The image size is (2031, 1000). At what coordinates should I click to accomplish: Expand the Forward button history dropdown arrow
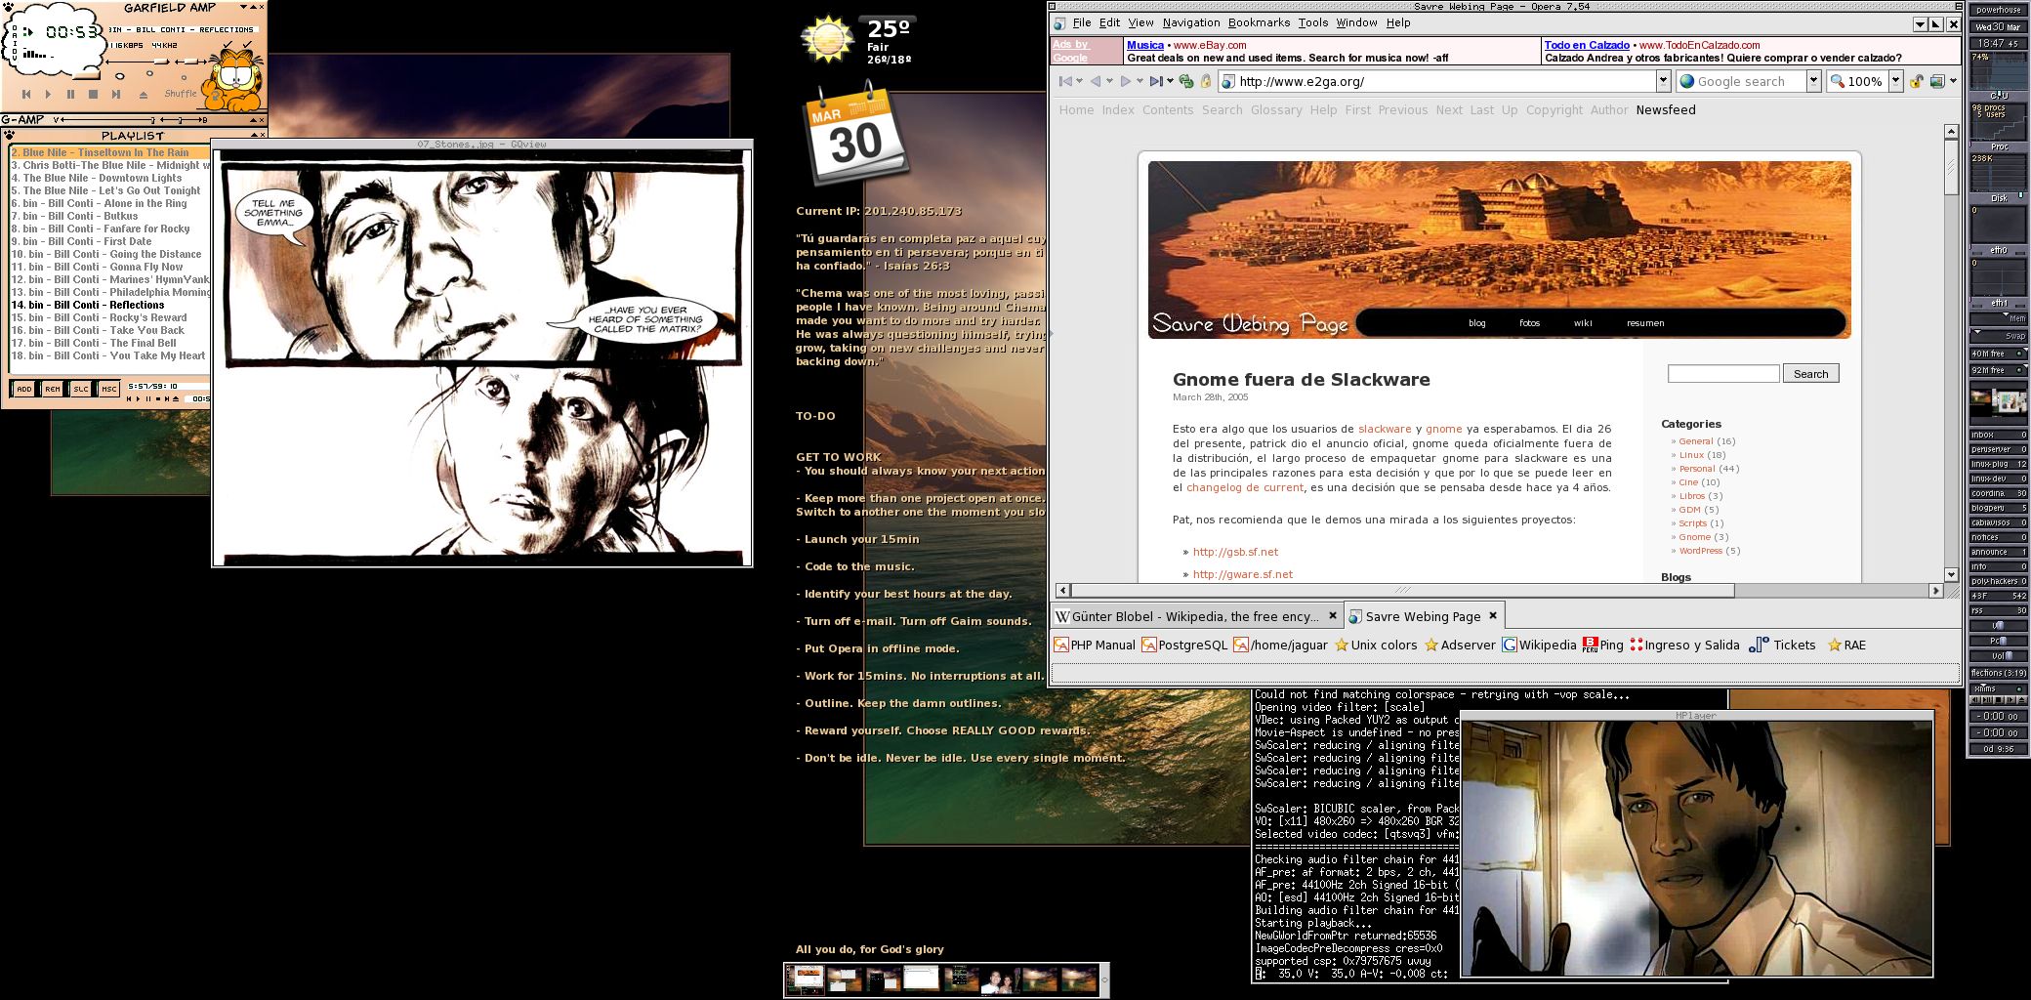coord(1140,81)
